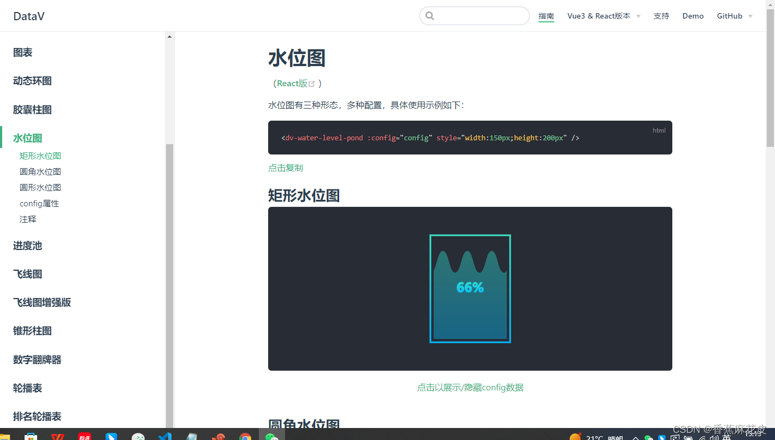
Task: Open WeChat from the taskbar
Action: coord(271,437)
